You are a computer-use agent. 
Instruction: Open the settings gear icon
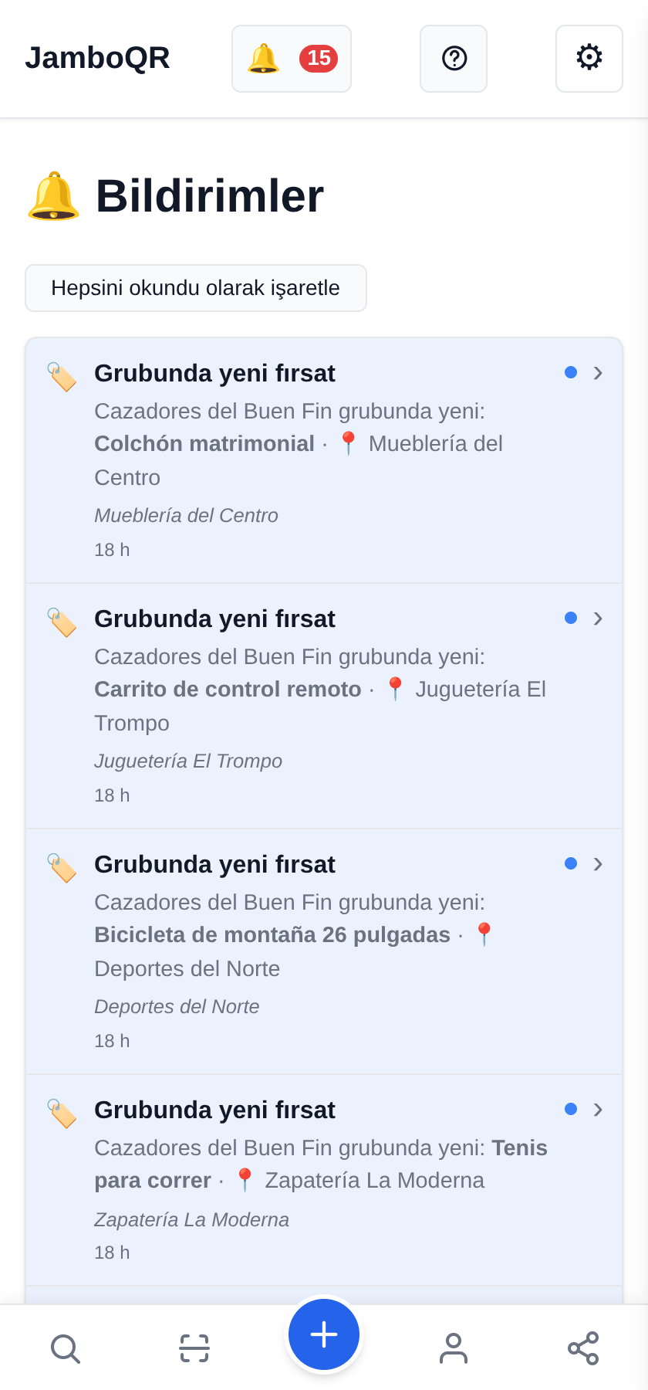click(x=589, y=59)
